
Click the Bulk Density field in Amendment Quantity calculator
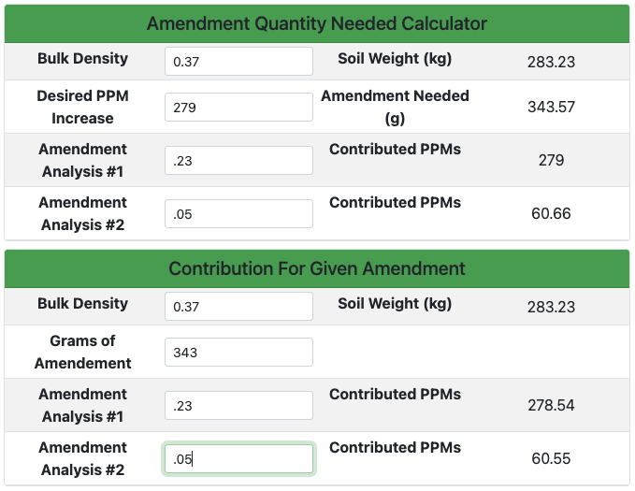click(238, 62)
